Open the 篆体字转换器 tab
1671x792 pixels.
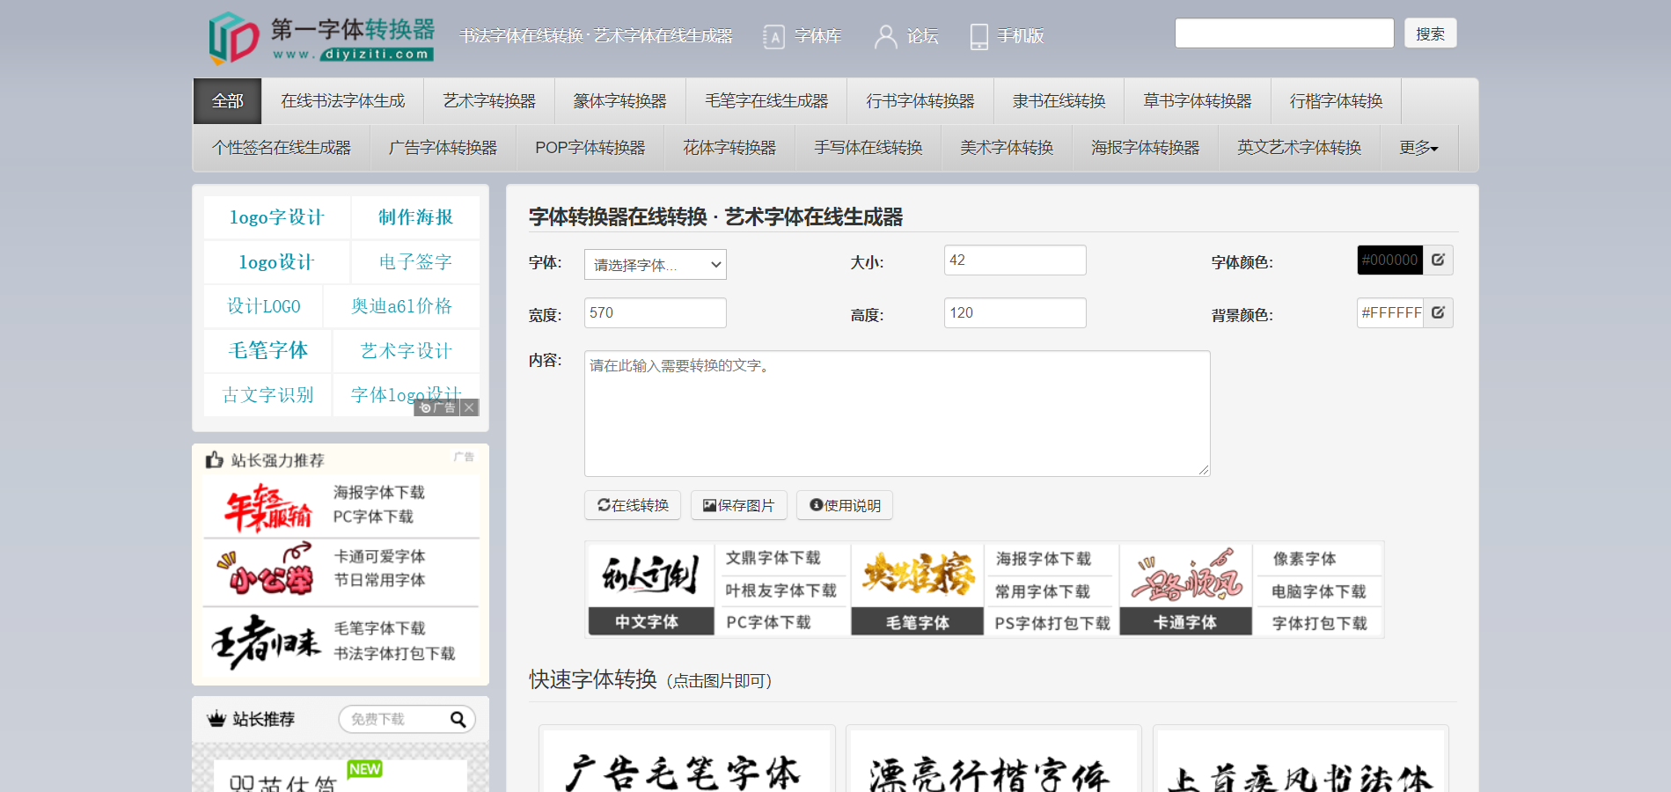tap(619, 101)
